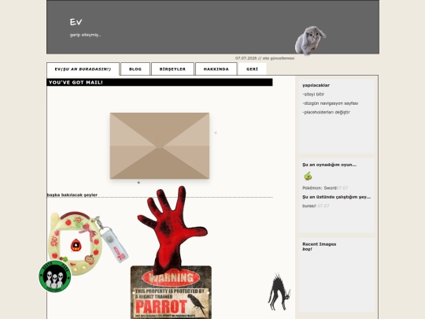Click the '-siteyi bitir' item
Image resolution: width=425 pixels, height=319 pixels.
click(313, 95)
